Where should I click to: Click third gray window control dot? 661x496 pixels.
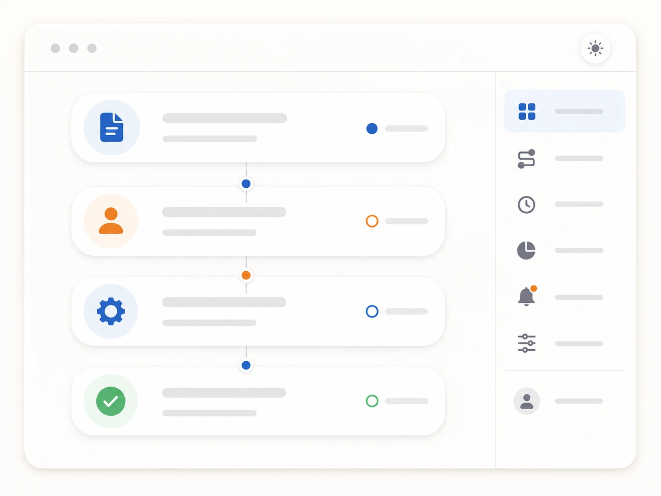tap(92, 48)
